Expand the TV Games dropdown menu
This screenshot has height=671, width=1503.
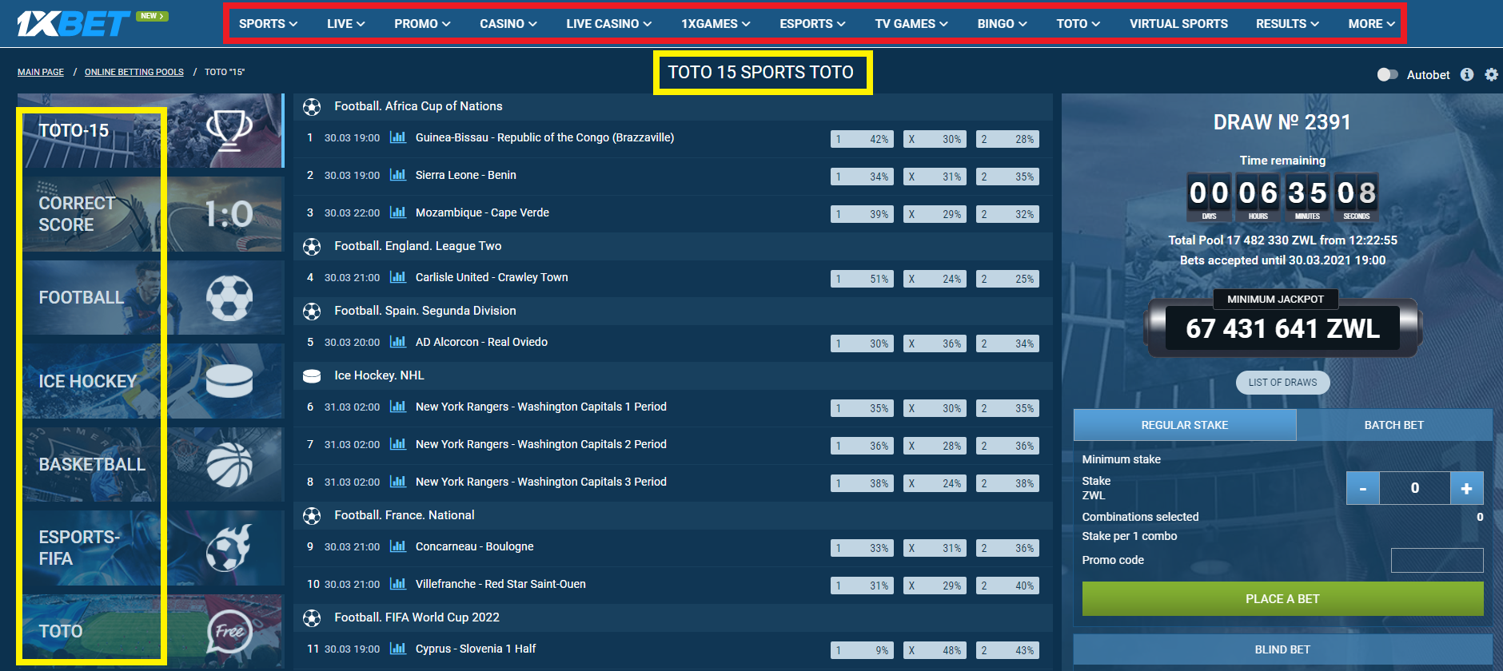click(x=911, y=24)
